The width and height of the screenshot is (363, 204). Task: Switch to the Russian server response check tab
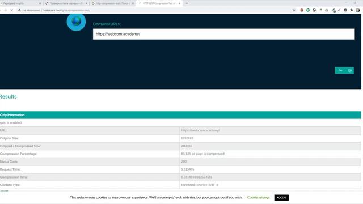(66, 3)
